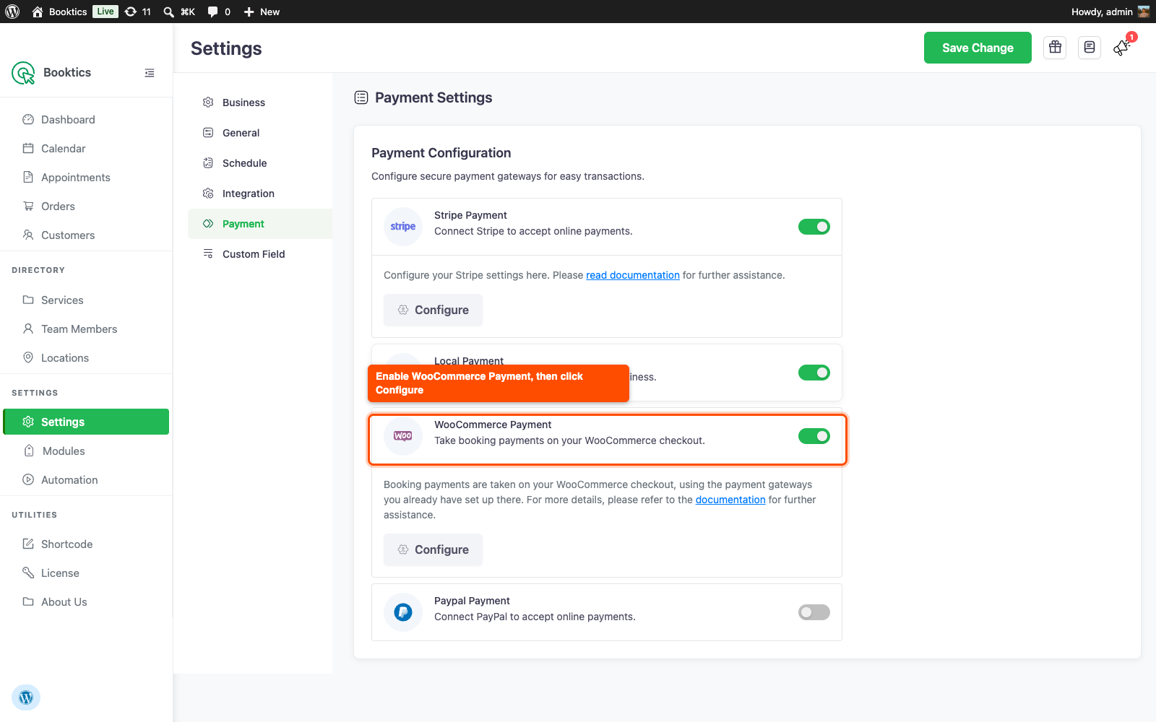The height and width of the screenshot is (722, 1156).
Task: Click the round WordPress icon at sidebar bottom
Action: pyautogui.click(x=26, y=697)
